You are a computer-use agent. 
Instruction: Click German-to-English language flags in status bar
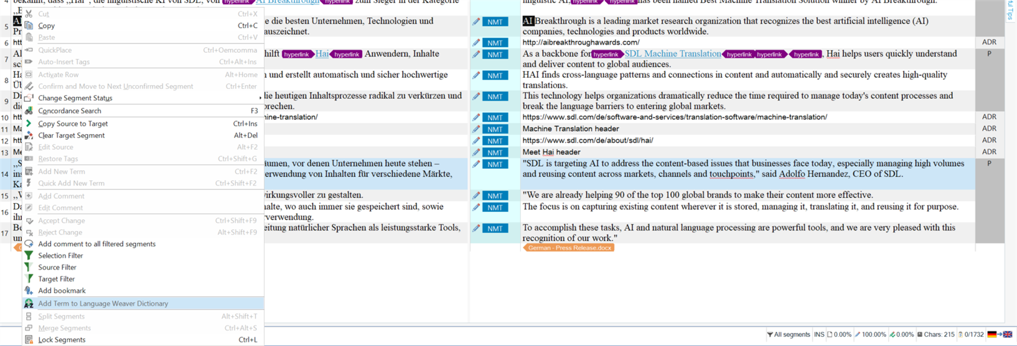pyautogui.click(x=1000, y=335)
